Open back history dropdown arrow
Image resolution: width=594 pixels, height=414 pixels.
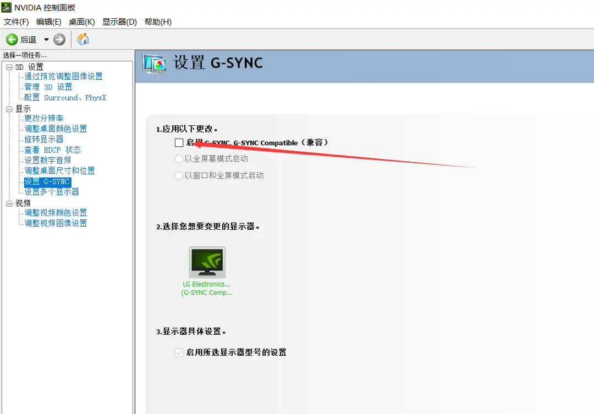(46, 40)
